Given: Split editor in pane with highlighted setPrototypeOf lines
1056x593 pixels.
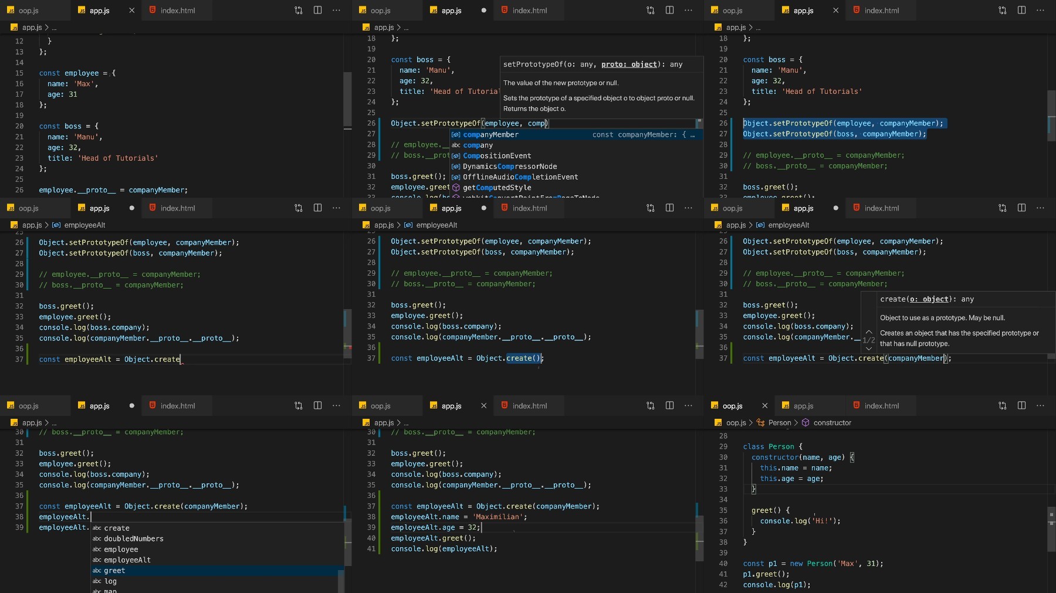Looking at the screenshot, I should coord(1021,11).
